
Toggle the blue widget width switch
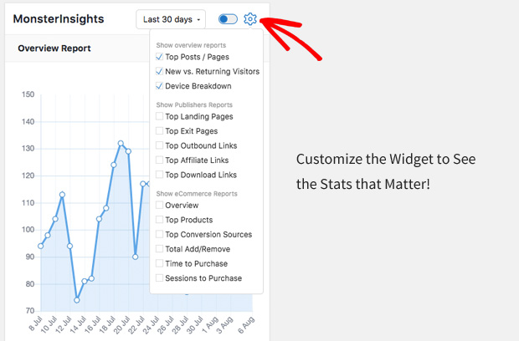coord(228,19)
